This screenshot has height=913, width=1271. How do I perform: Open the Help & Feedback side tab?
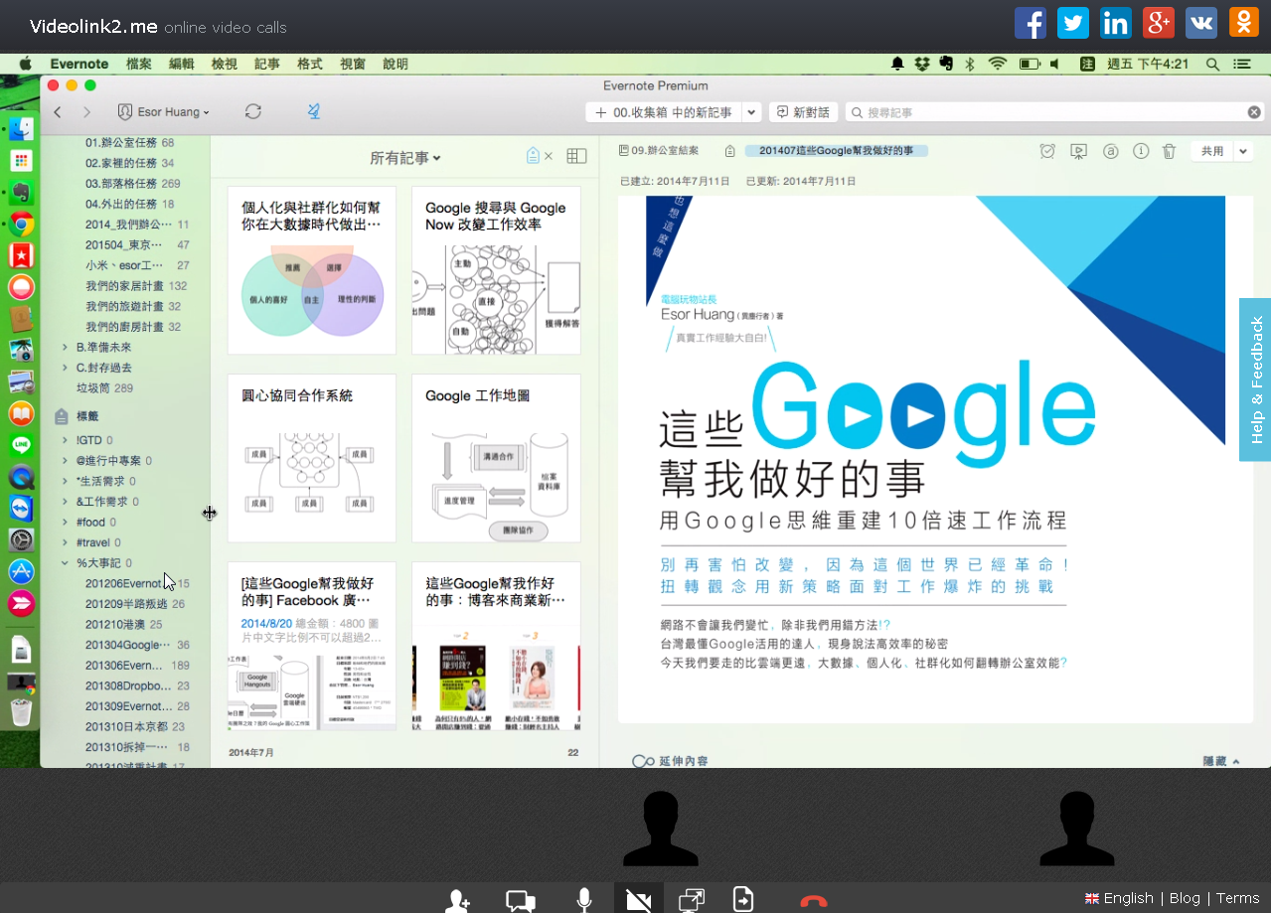1255,380
